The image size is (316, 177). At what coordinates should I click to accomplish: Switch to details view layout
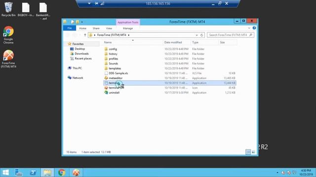[x=248, y=152]
